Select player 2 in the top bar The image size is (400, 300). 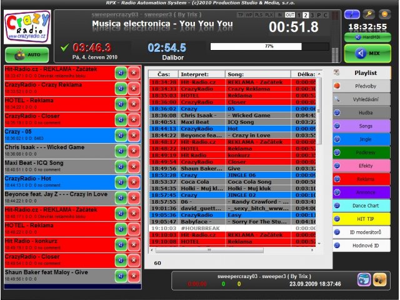(x=306, y=14)
